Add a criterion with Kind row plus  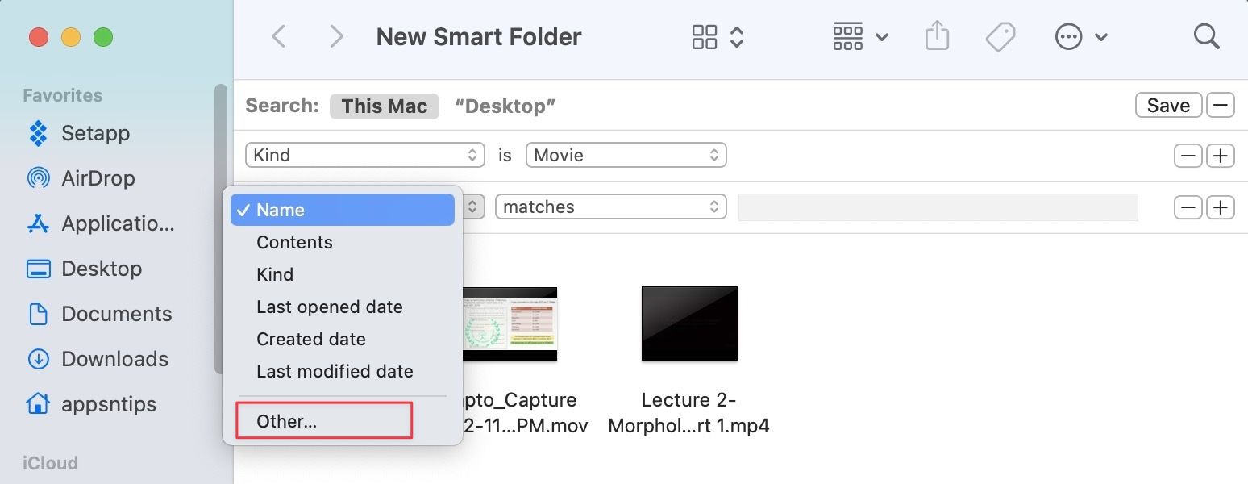(x=1221, y=156)
